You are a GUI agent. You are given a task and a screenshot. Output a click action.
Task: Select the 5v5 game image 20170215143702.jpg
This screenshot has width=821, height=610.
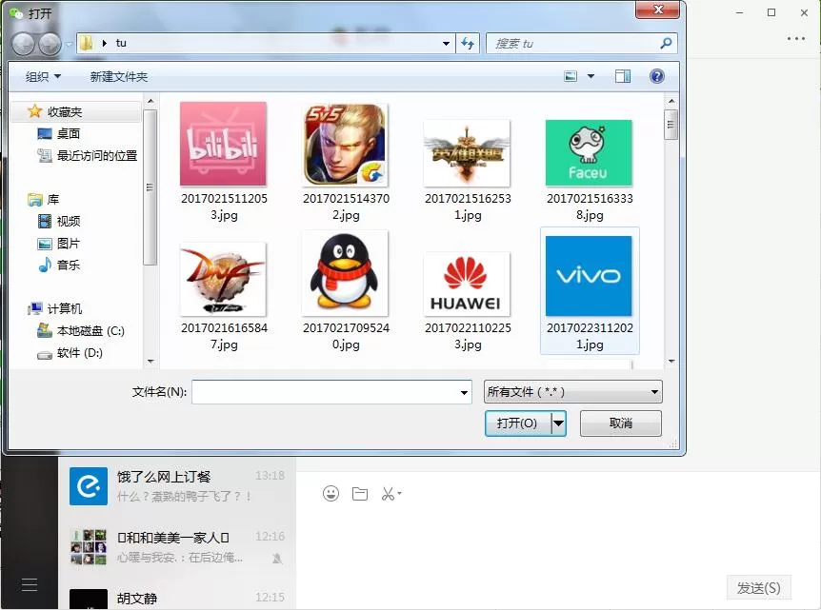point(346,162)
